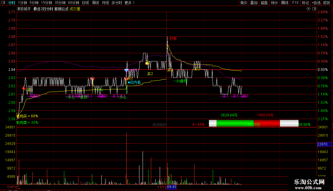Viewport: 333px width, 191px height.
Task: Click the red up-arrow buy signal
Action: click(24, 88)
